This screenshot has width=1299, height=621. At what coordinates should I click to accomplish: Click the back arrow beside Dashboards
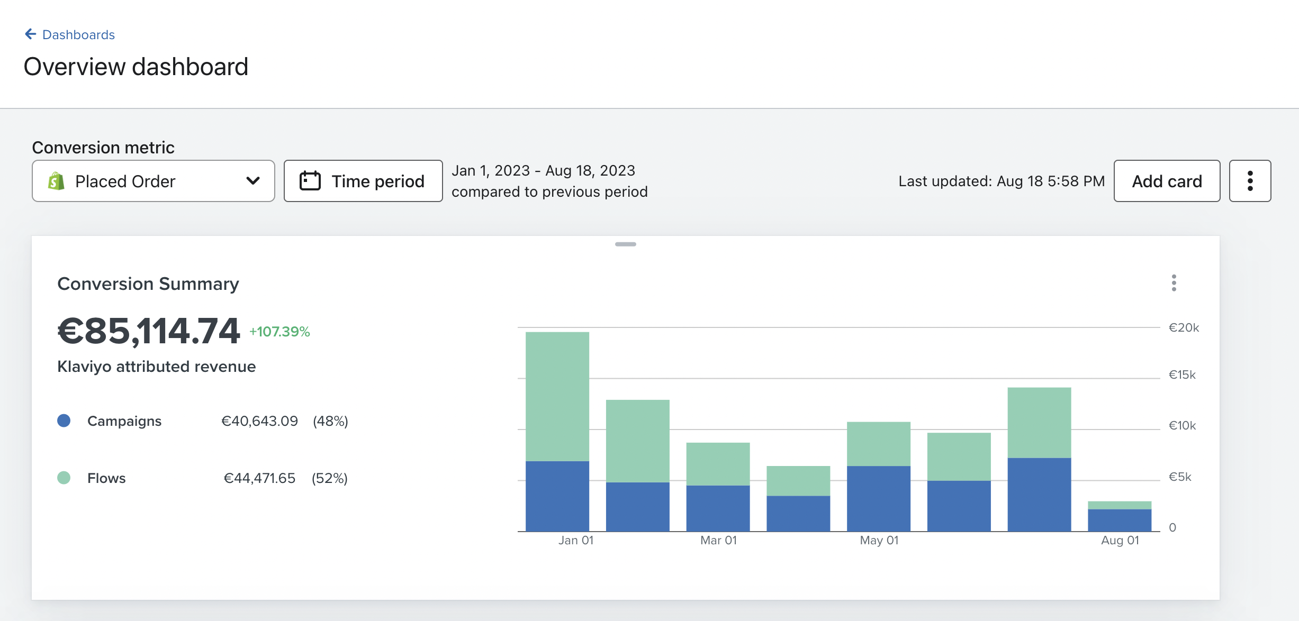30,34
